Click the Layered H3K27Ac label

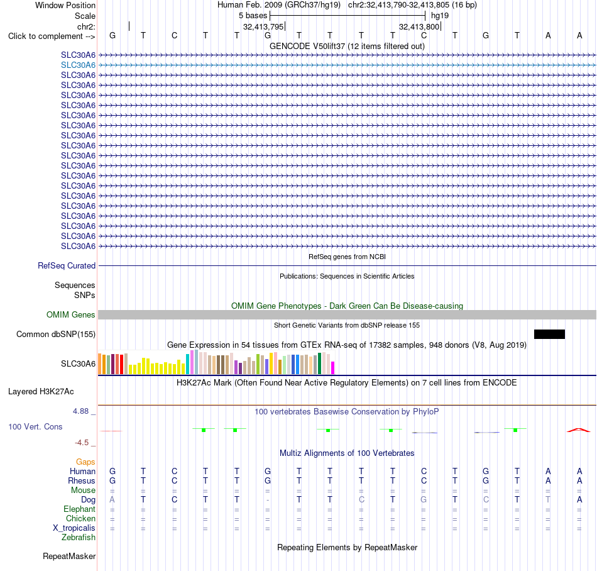[41, 392]
